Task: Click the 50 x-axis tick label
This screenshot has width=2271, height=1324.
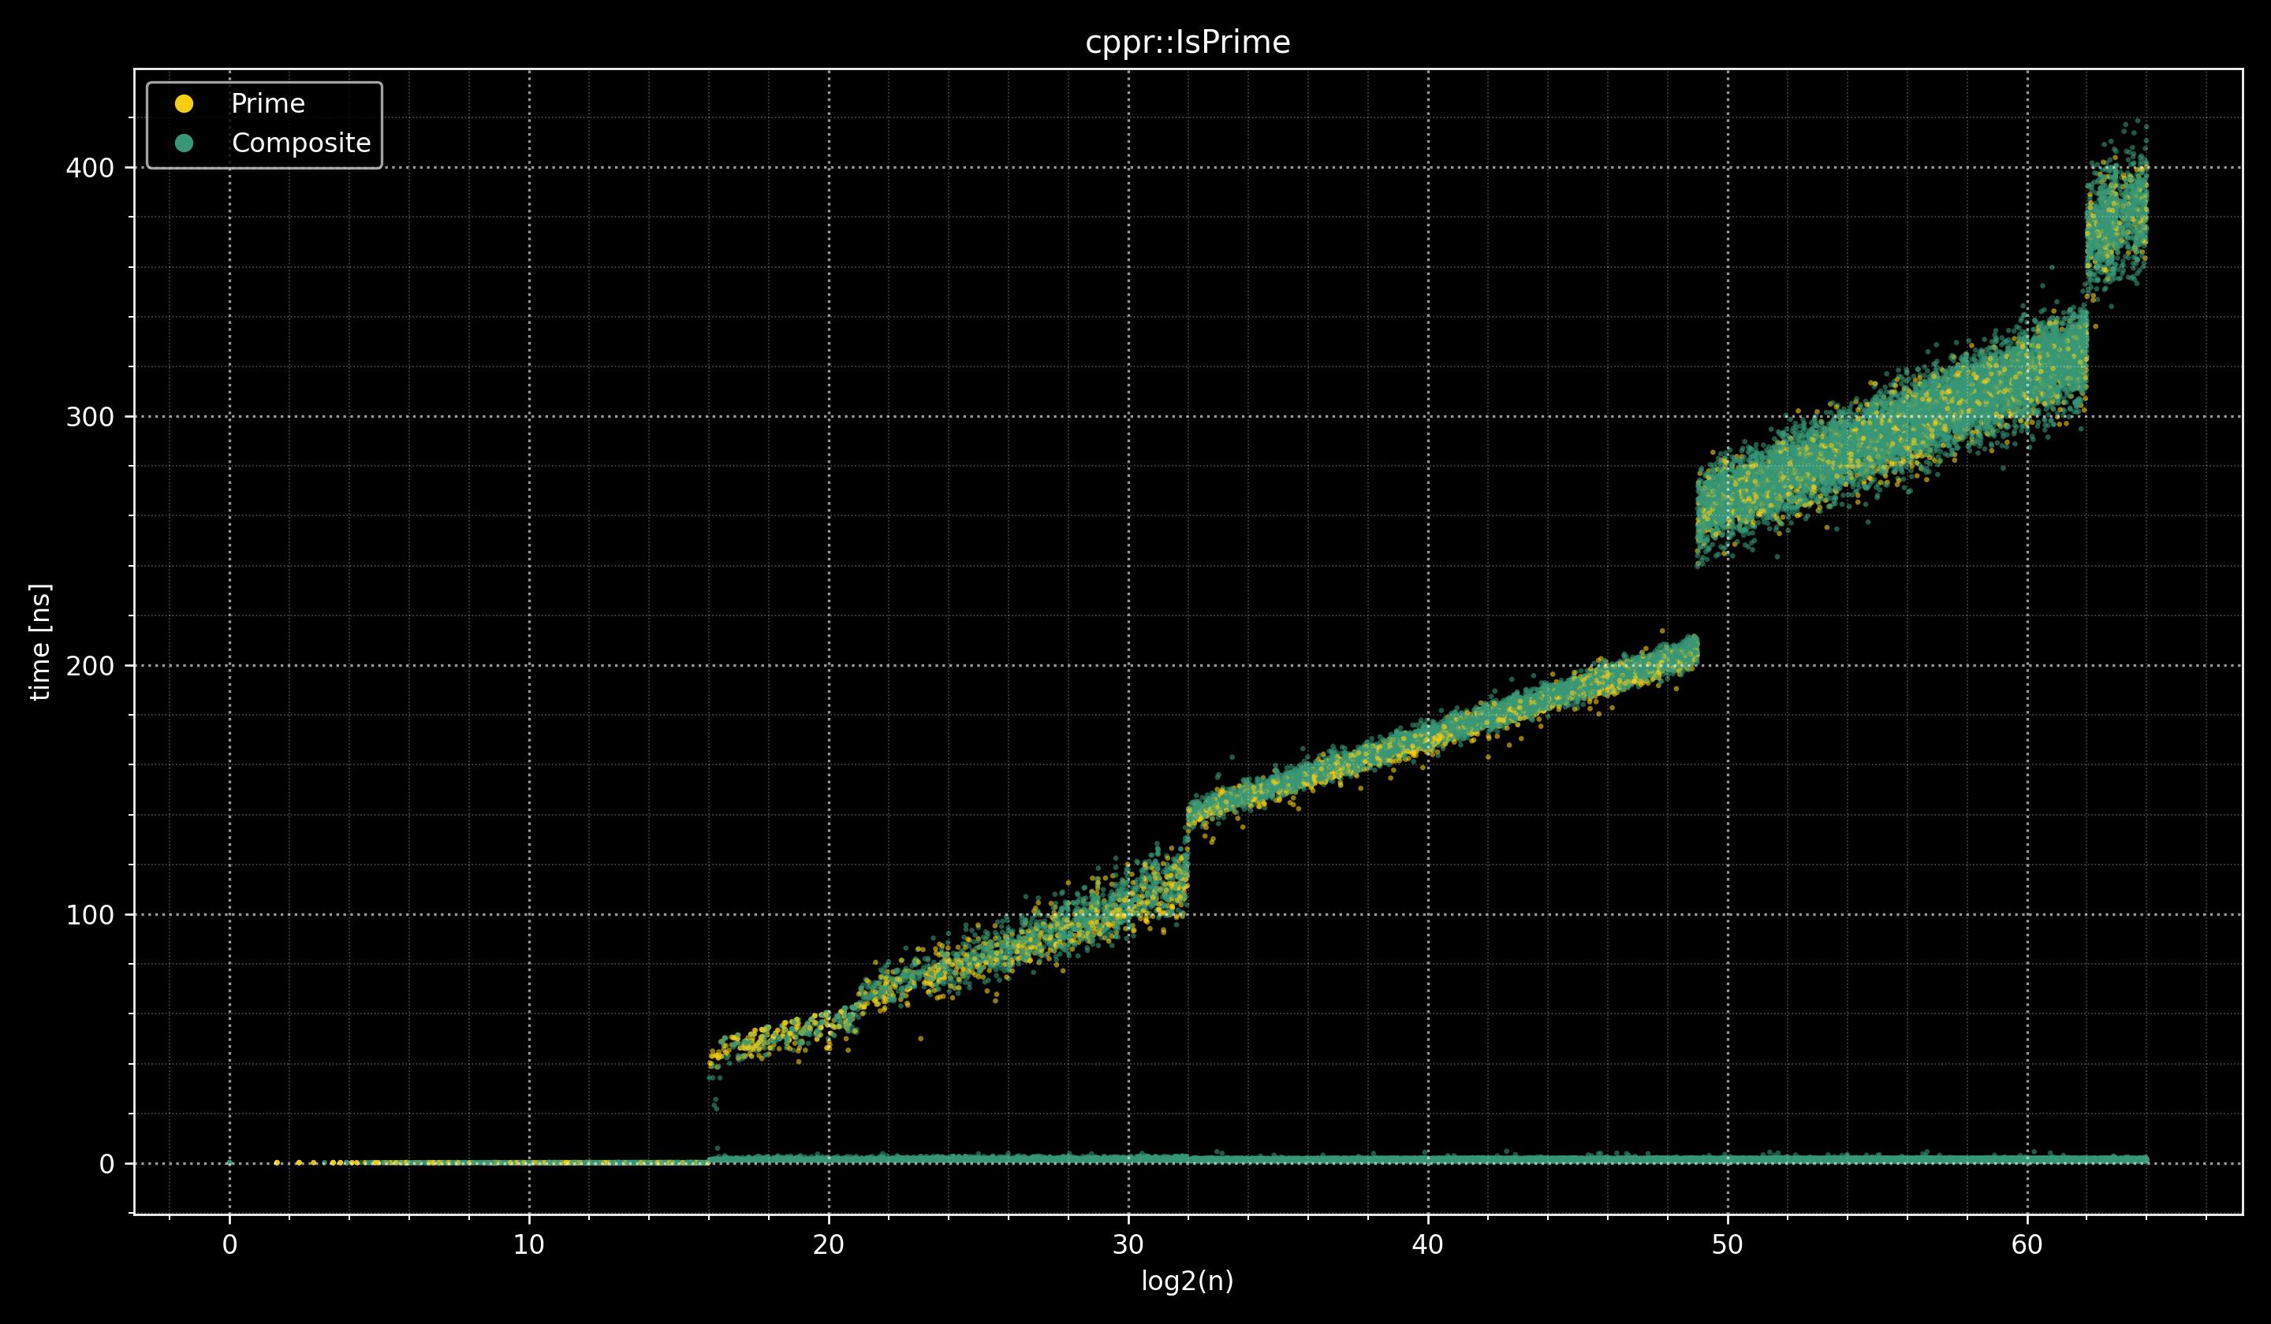Action: pyautogui.click(x=1728, y=1244)
